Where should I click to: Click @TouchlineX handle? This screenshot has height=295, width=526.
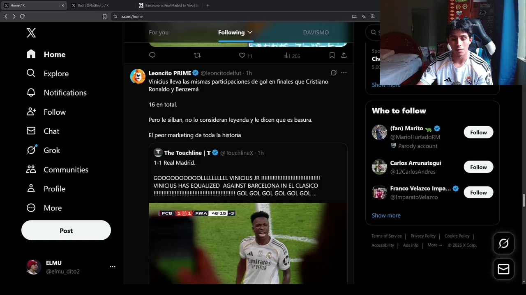(x=237, y=153)
